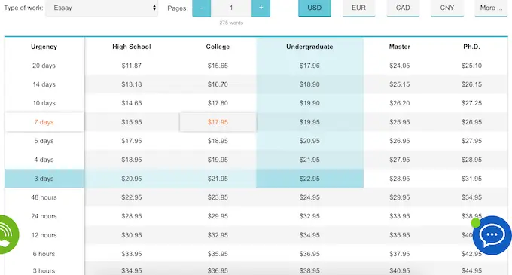Select the 14 days urgency row
This screenshot has width=512, height=275.
tap(44, 84)
